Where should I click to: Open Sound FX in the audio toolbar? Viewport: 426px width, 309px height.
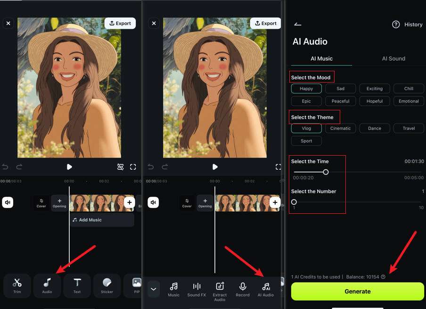197,290
